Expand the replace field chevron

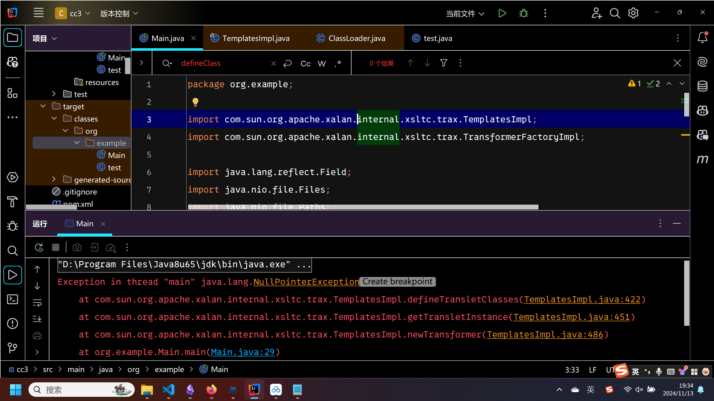point(141,63)
